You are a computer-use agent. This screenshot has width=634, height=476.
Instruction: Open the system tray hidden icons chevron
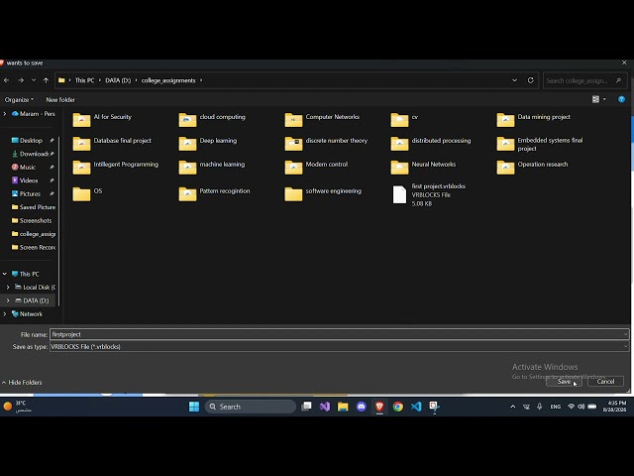point(513,407)
